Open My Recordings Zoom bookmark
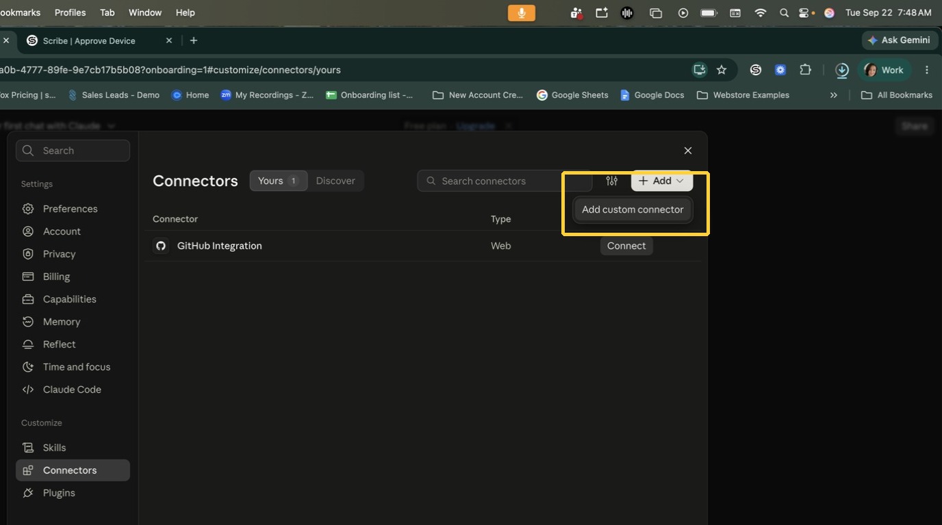Image resolution: width=942 pixels, height=525 pixels. (x=267, y=95)
